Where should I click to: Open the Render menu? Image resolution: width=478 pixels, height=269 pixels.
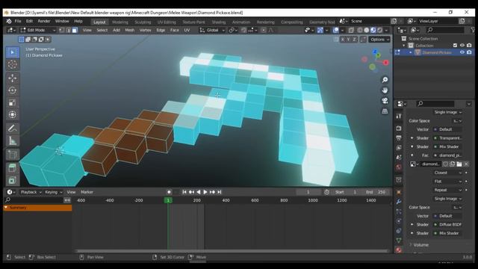[44, 21]
